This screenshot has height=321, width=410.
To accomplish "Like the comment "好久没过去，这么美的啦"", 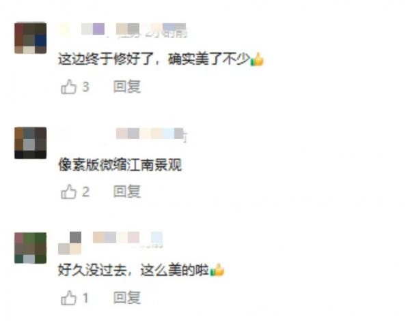I will 68,298.
